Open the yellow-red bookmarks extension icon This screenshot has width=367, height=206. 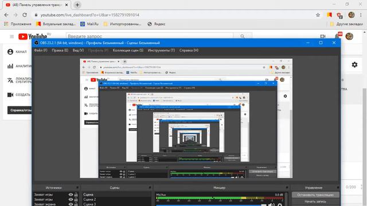(329, 15)
